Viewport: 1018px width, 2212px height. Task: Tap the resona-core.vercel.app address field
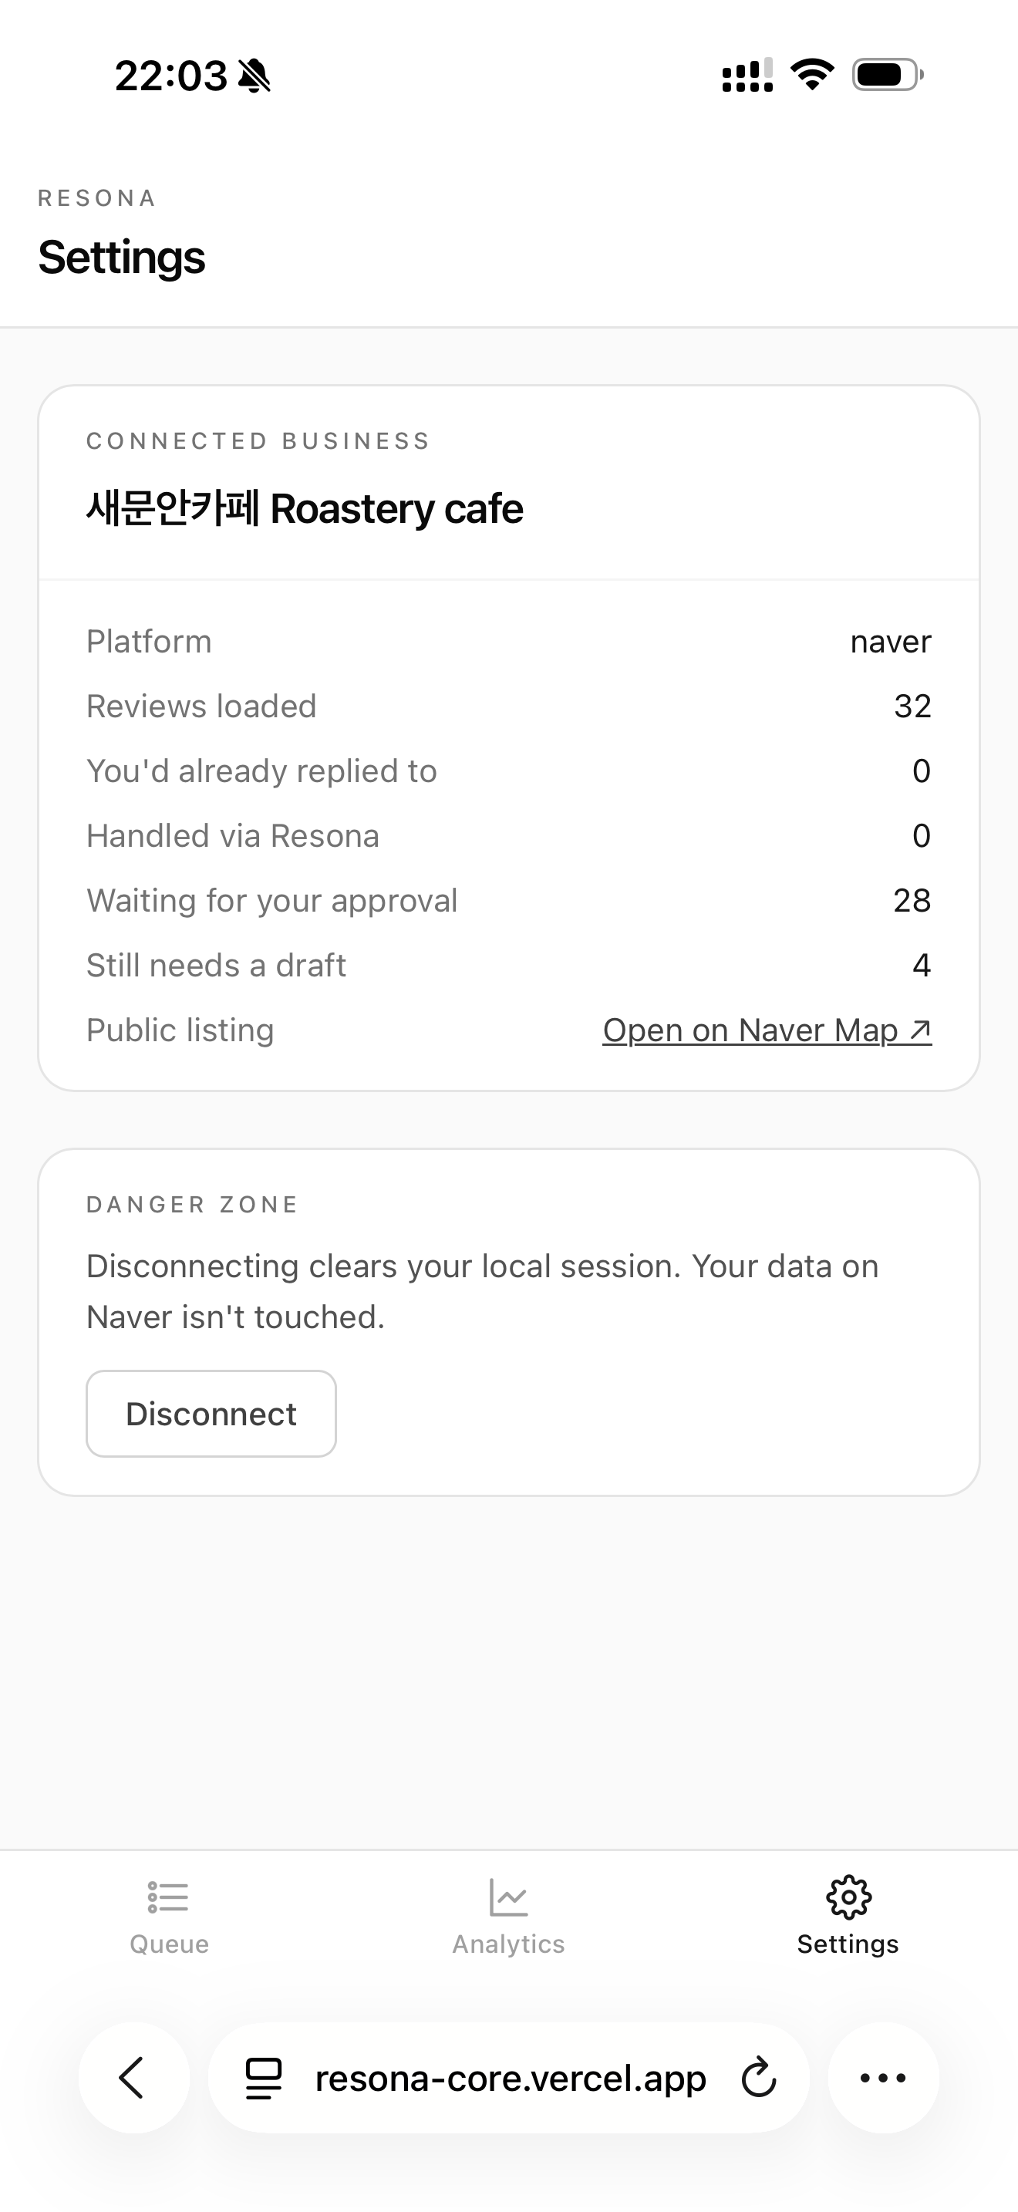point(508,2078)
